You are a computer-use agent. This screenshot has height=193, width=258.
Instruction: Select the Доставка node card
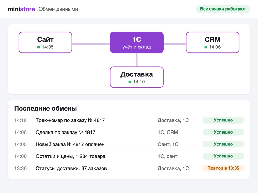coord(137,77)
